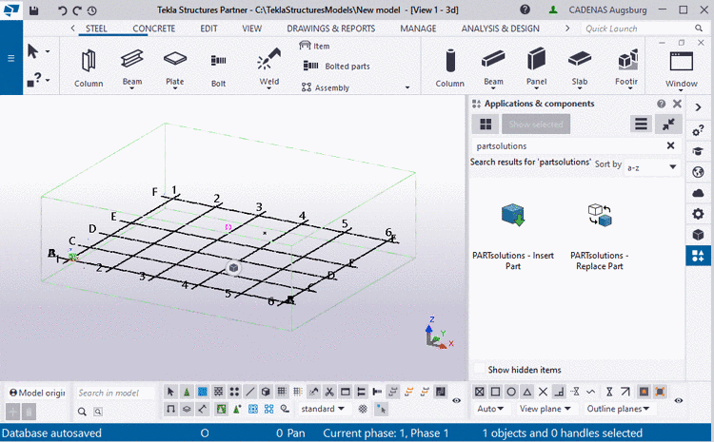Open Tekla Online cloud side panel icon

tap(698, 193)
